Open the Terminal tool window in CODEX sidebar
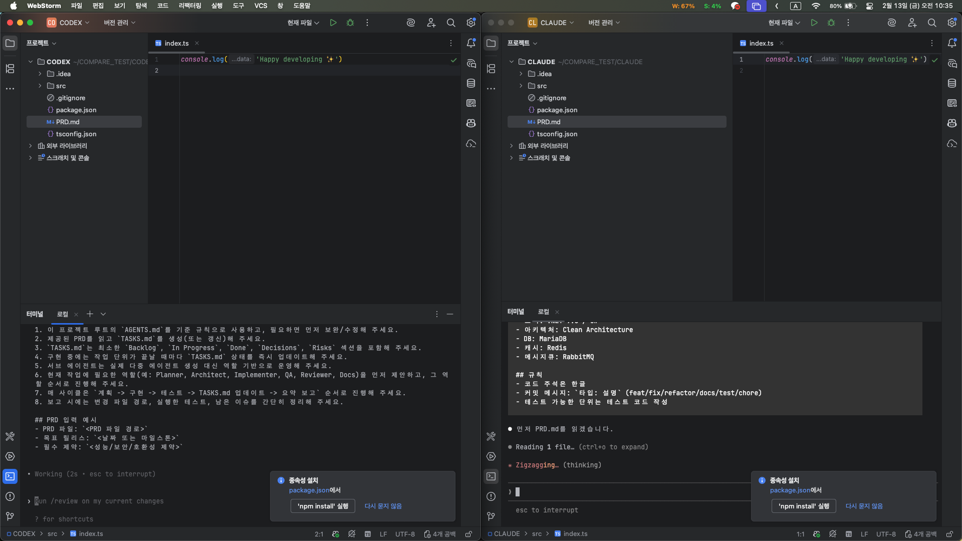The image size is (962, 541). 10,476
